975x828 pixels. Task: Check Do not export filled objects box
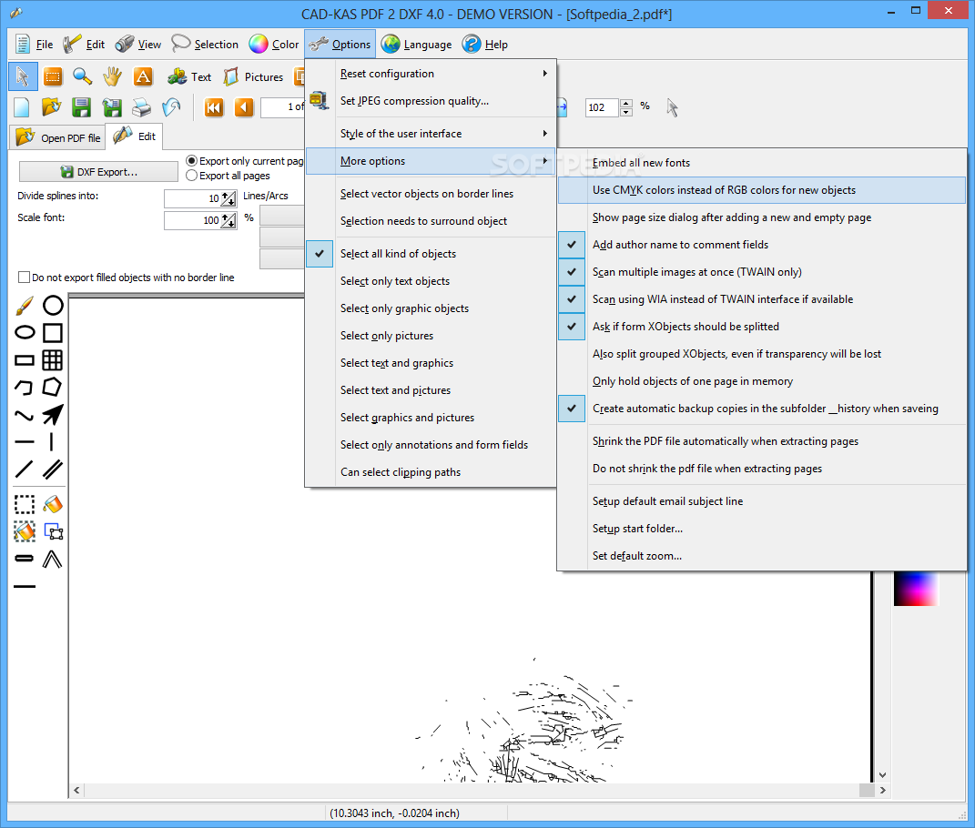click(x=25, y=278)
